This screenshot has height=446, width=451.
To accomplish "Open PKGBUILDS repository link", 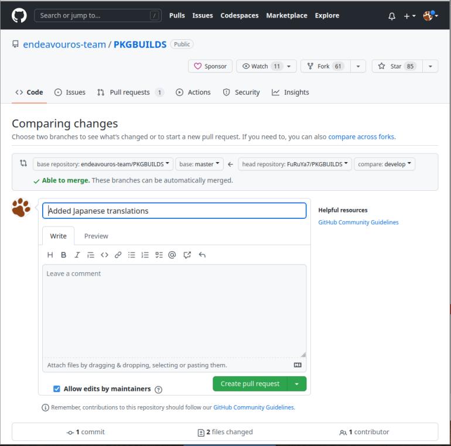I will pos(140,44).
